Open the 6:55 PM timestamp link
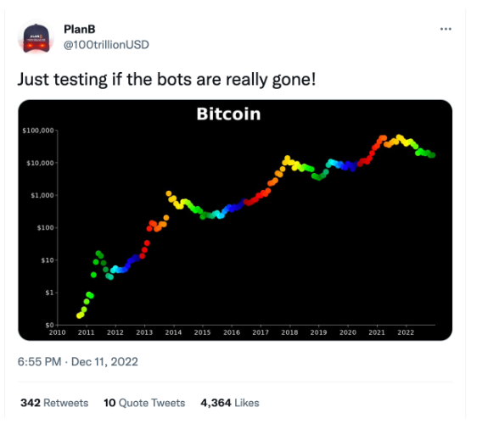 tap(39, 361)
